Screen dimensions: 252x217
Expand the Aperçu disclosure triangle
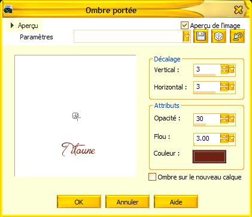coord(12,26)
